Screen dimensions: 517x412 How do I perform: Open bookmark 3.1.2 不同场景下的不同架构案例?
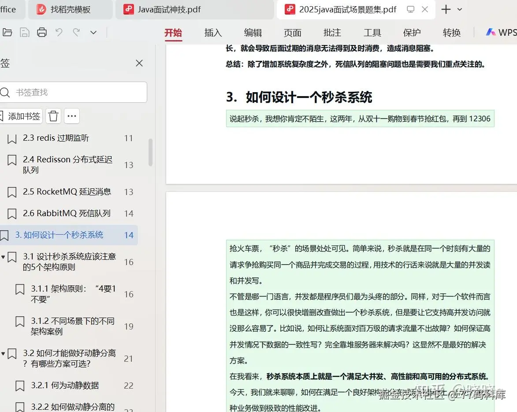pyautogui.click(x=73, y=326)
